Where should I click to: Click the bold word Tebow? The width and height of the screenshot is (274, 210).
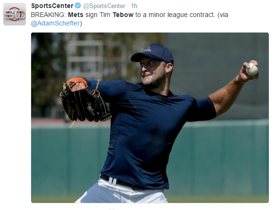click(x=123, y=15)
